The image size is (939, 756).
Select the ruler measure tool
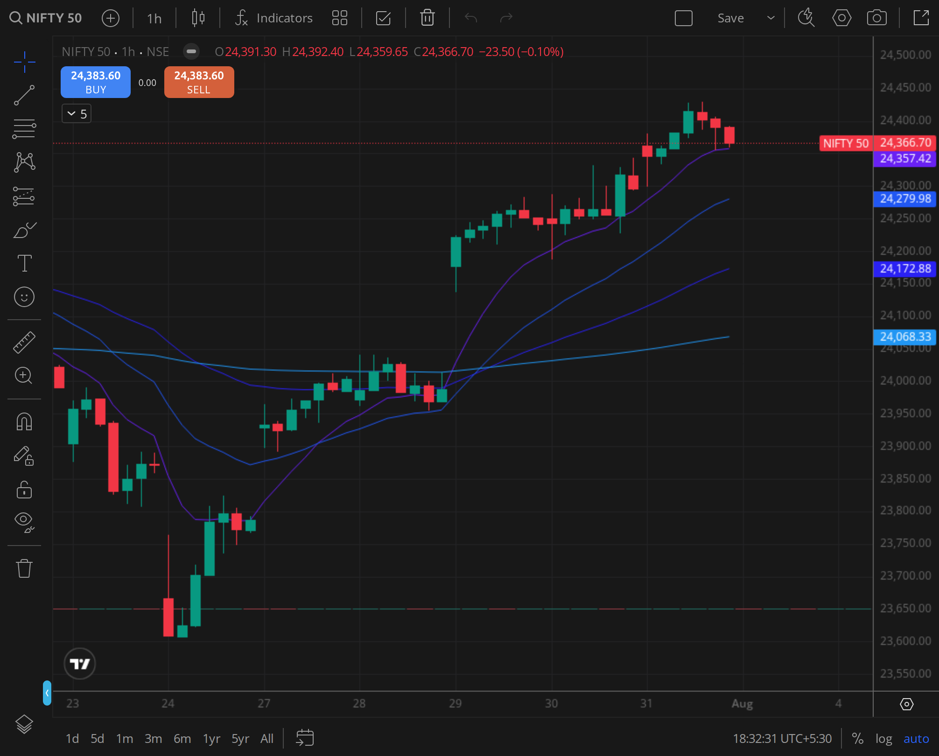tap(24, 342)
